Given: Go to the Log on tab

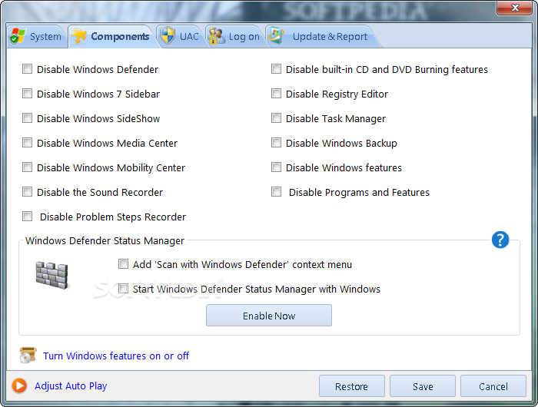Looking at the screenshot, I should pyautogui.click(x=234, y=36).
